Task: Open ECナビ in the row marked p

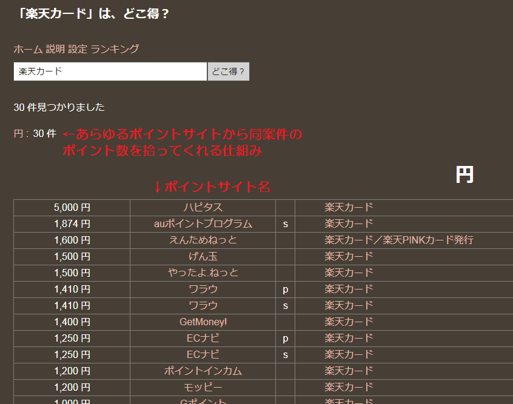Action: [x=203, y=339]
